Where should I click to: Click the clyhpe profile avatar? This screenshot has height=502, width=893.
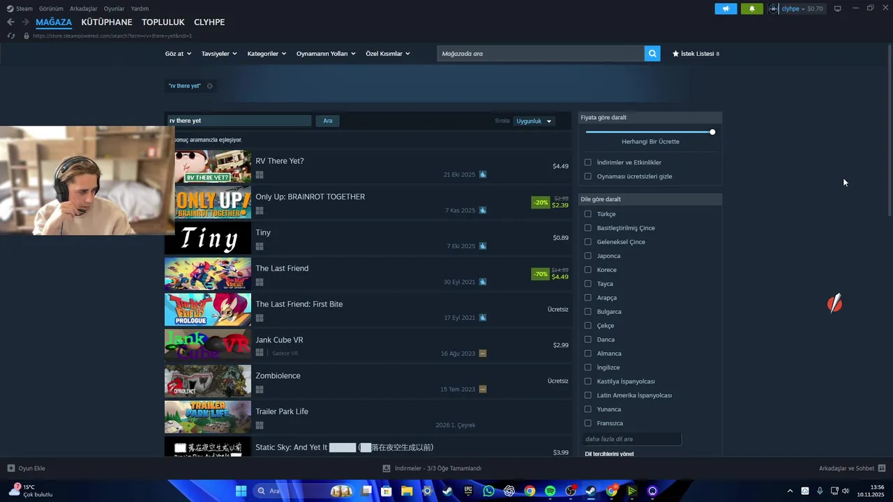(x=774, y=8)
